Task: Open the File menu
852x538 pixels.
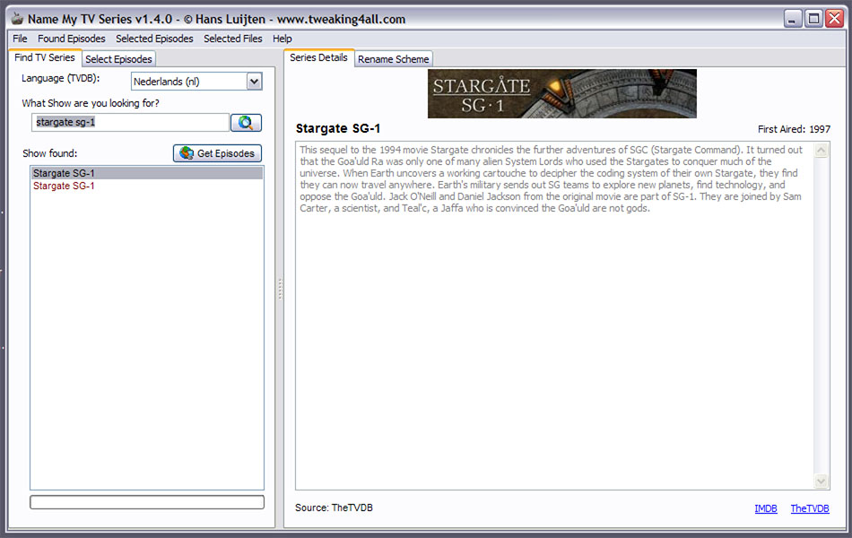Action: [x=20, y=39]
